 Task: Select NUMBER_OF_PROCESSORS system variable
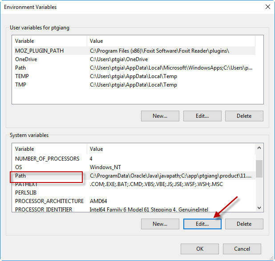(47, 159)
